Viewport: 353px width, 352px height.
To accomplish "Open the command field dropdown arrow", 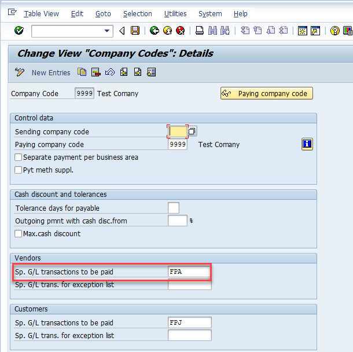I will [107, 31].
